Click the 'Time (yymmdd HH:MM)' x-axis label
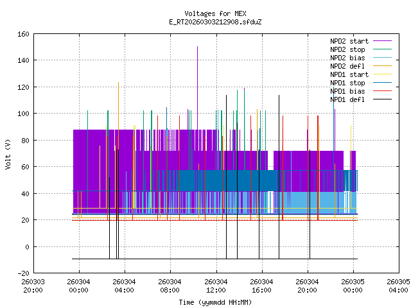 point(215,302)
